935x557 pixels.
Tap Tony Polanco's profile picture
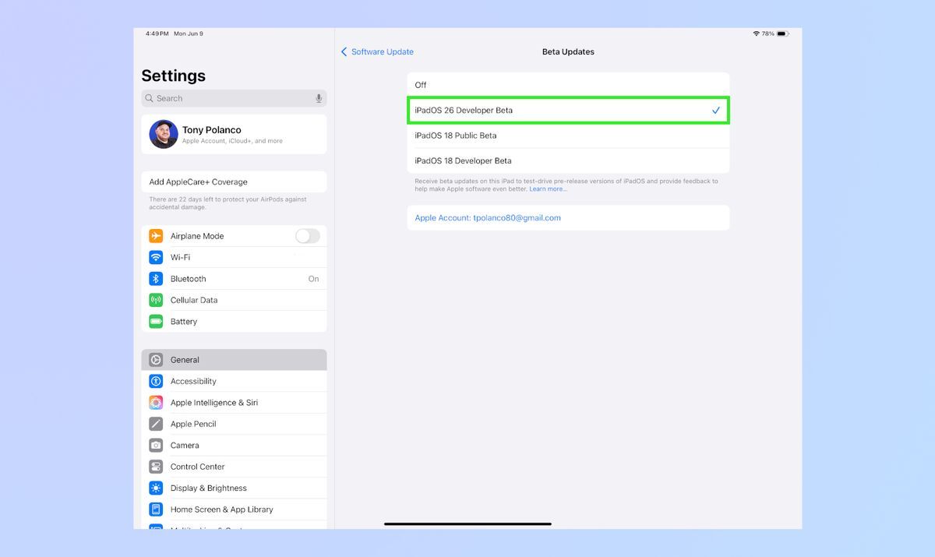(x=164, y=134)
